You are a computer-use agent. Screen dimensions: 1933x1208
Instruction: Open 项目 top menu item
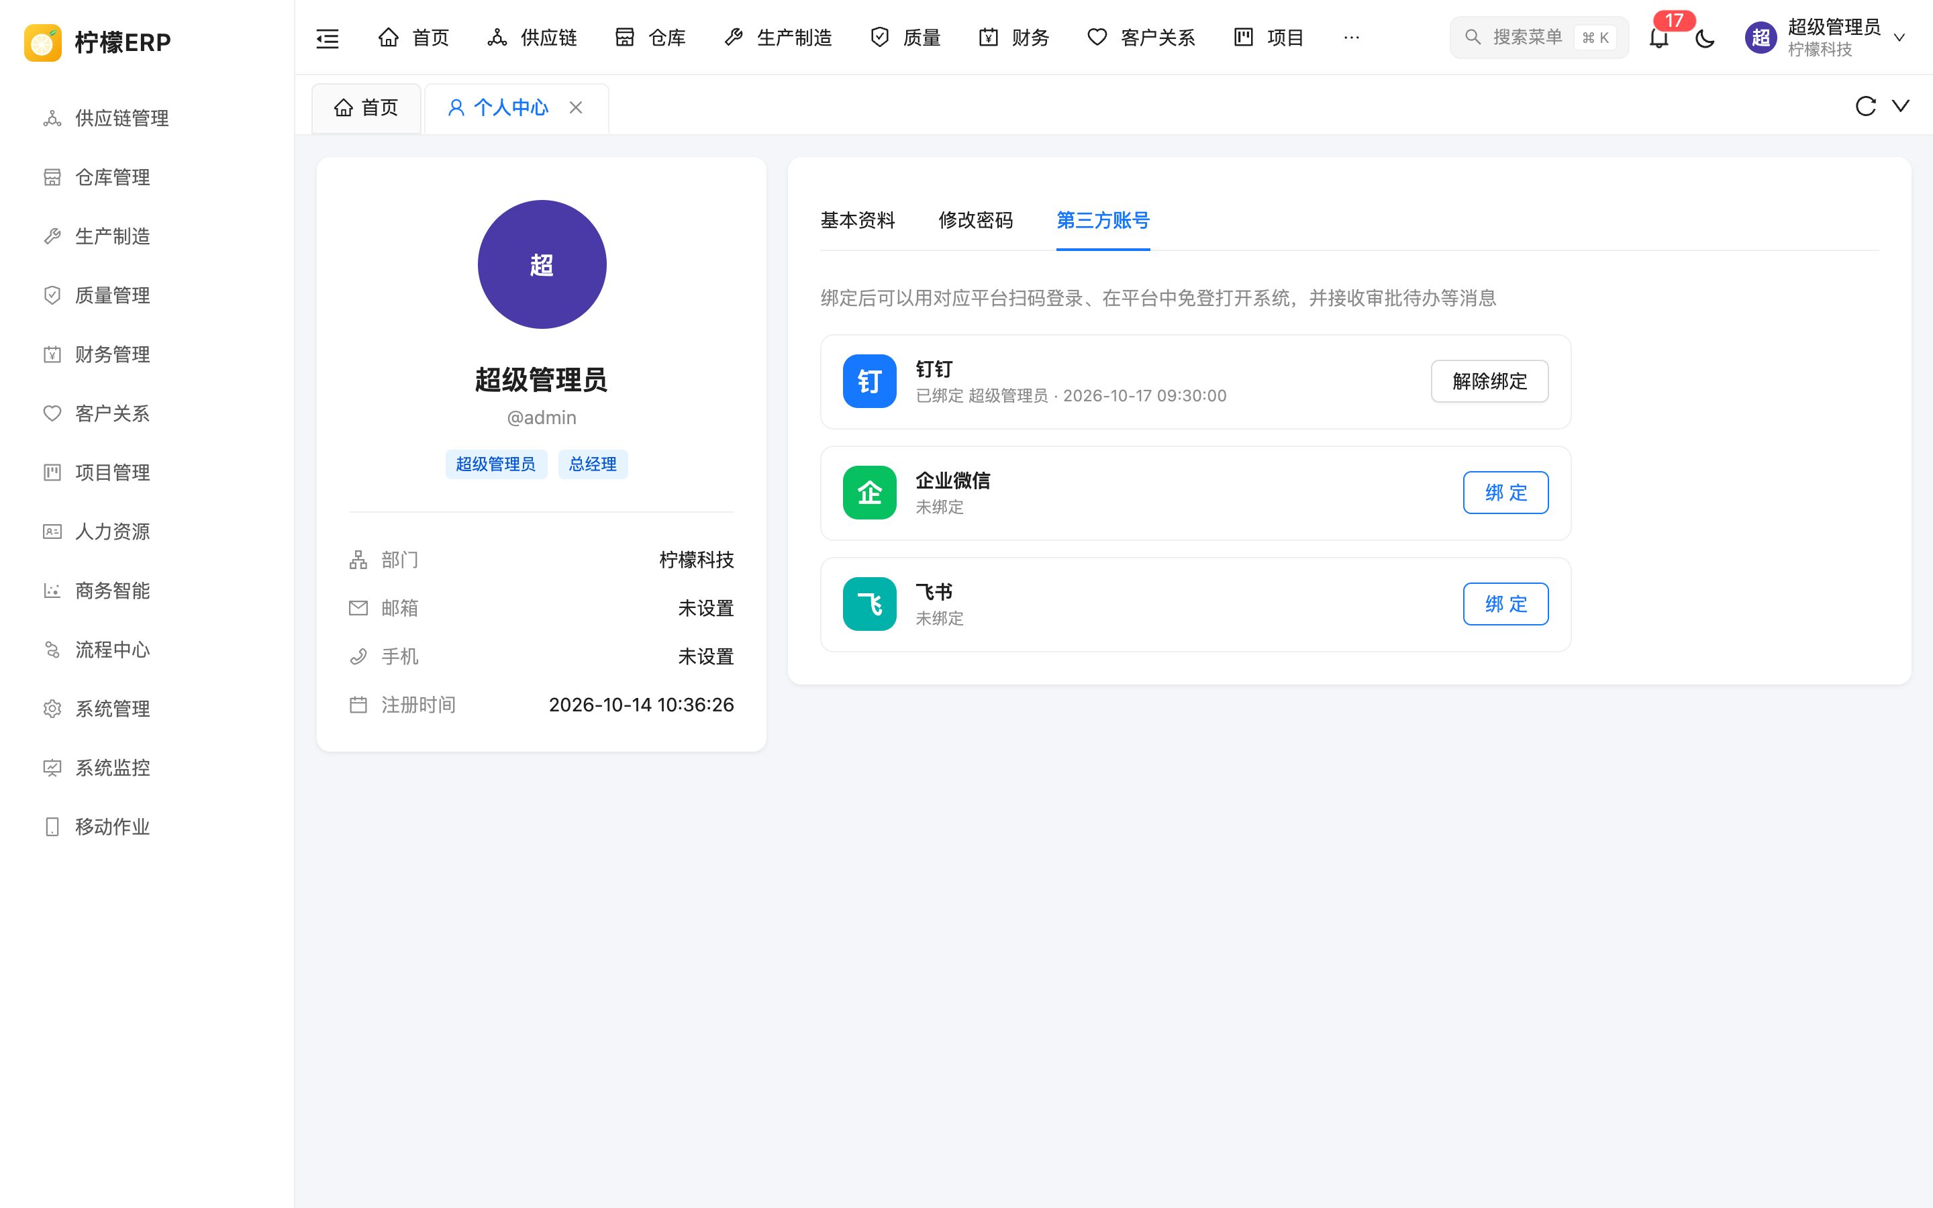[x=1269, y=38]
